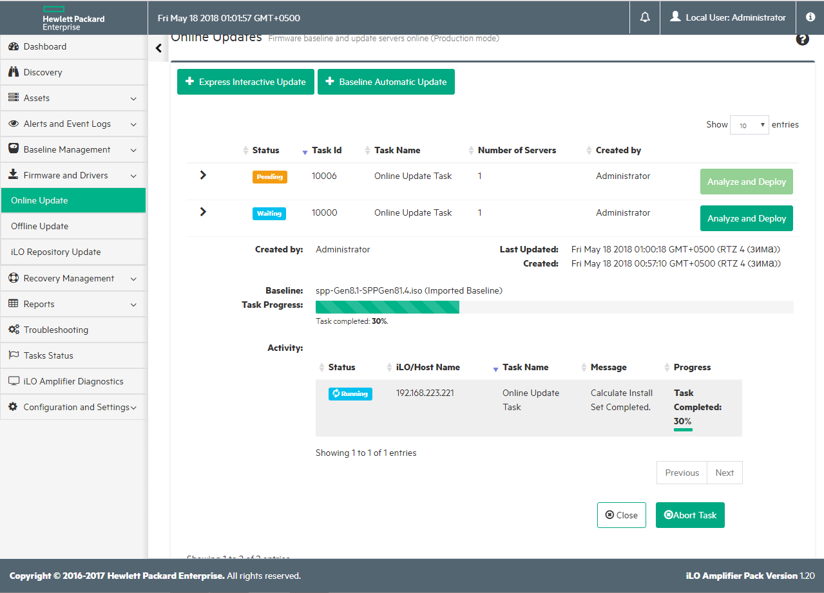Screen dimensions: 824x593
Task: Collapse the sidebar with the left arrow
Action: click(x=158, y=48)
